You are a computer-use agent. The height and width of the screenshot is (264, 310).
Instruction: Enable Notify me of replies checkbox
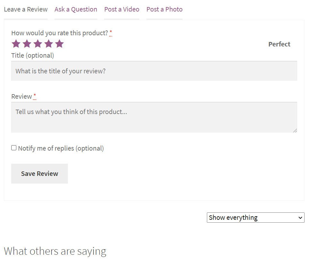click(x=14, y=148)
